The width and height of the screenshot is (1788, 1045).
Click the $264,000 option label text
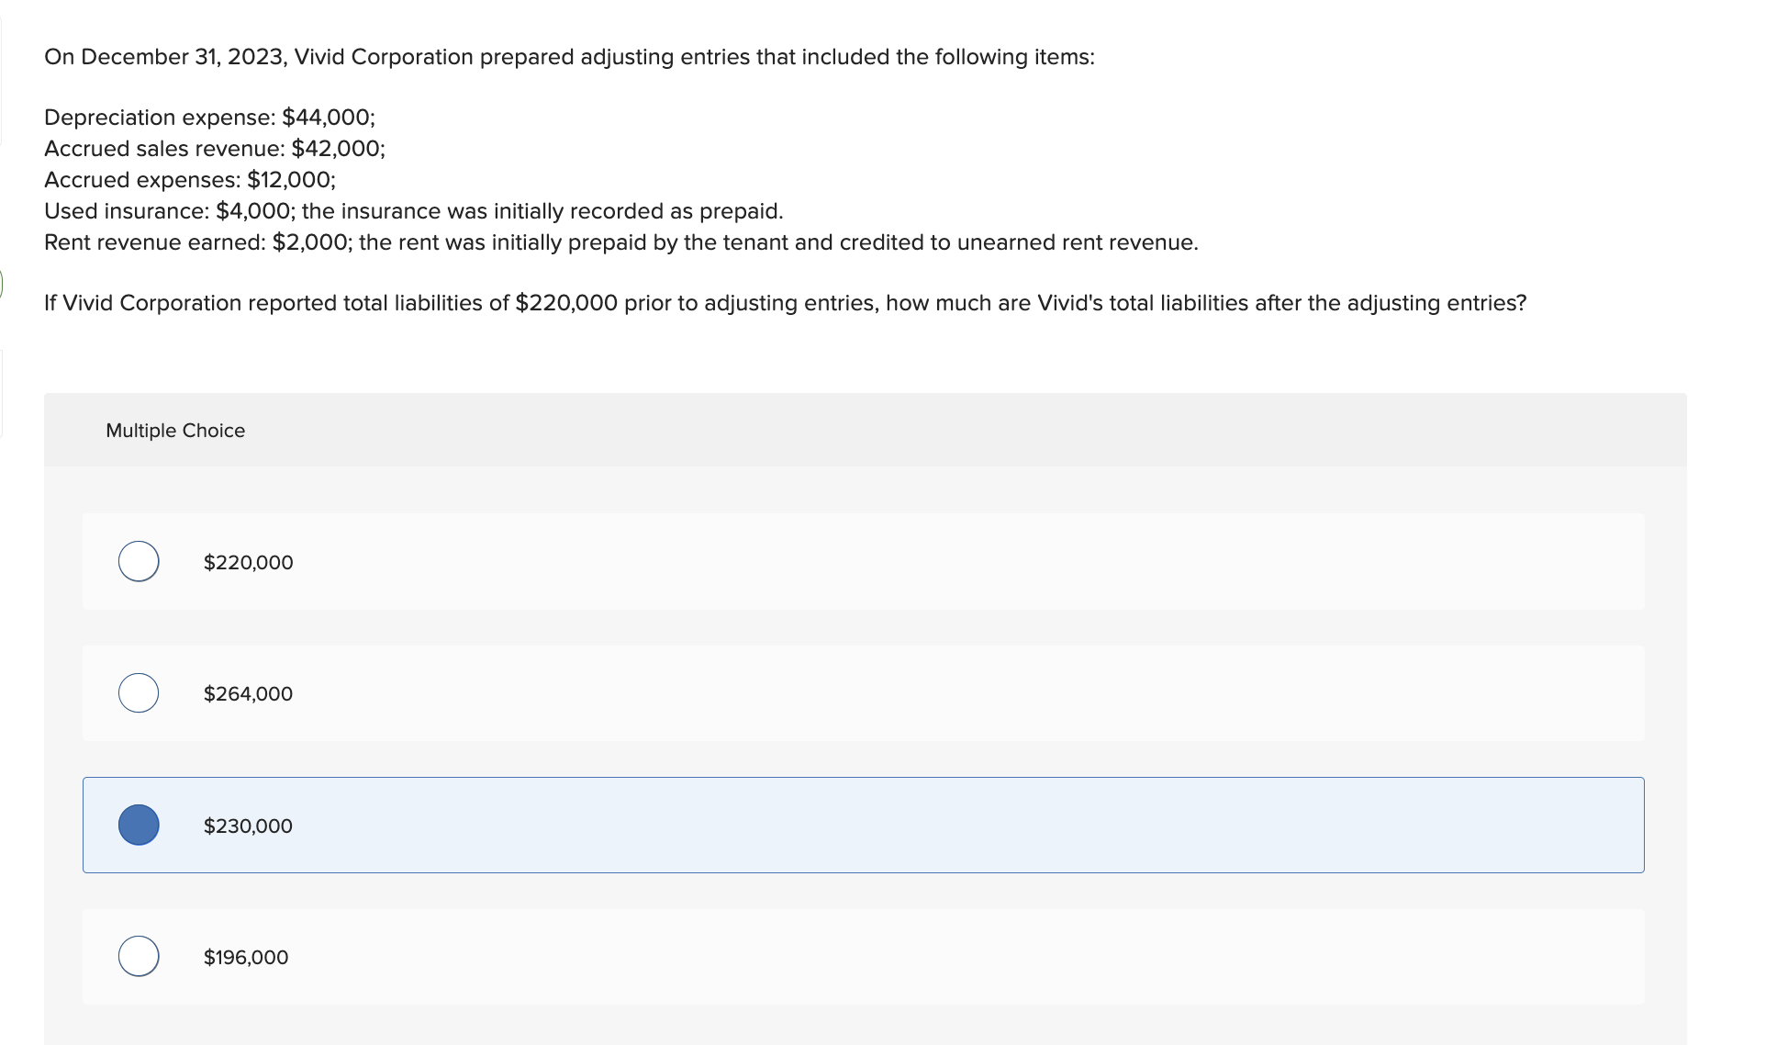248,693
